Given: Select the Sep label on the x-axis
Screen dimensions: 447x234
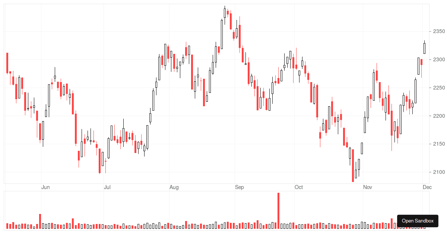Looking at the screenshot, I should [x=240, y=187].
